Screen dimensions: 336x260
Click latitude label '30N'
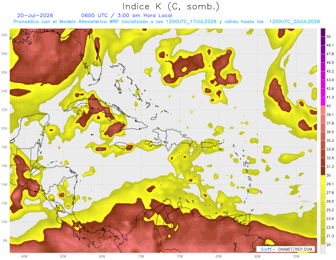coord(4,35)
